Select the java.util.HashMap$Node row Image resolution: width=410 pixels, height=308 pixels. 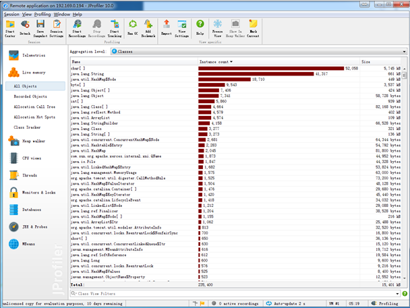(236, 80)
